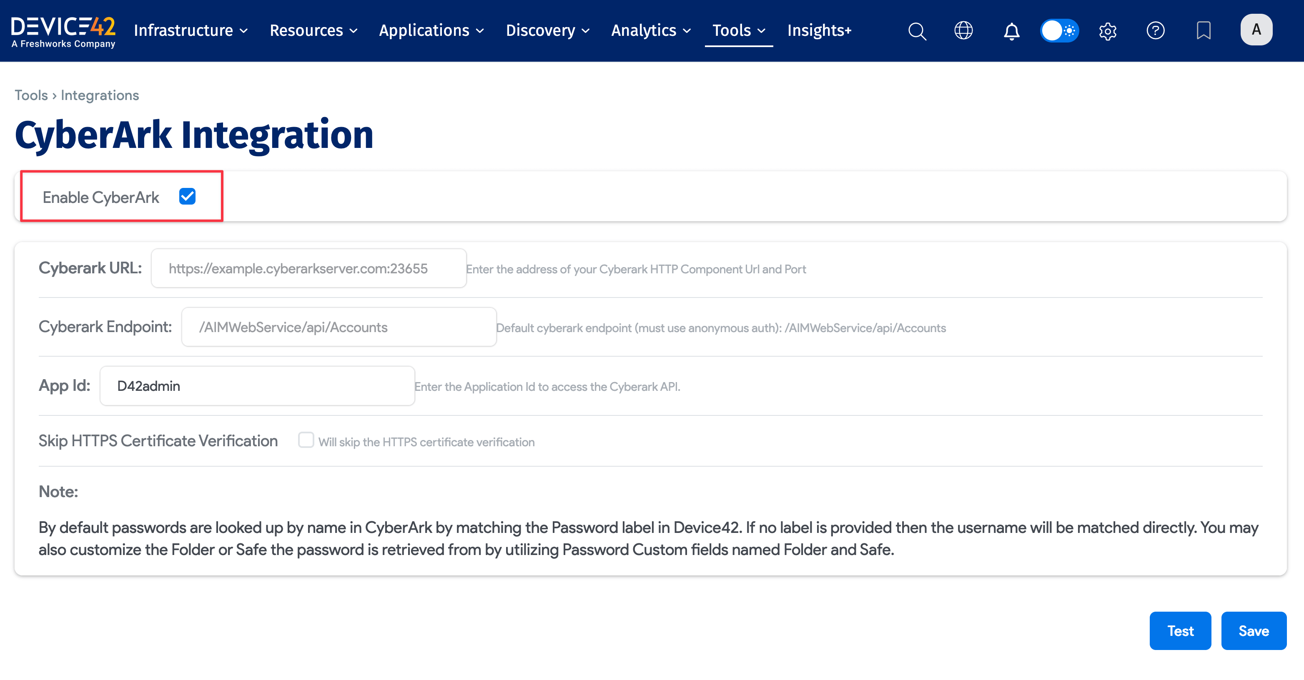Viewport: 1304px width, 680px height.
Task: Click the Test button
Action: (1180, 630)
